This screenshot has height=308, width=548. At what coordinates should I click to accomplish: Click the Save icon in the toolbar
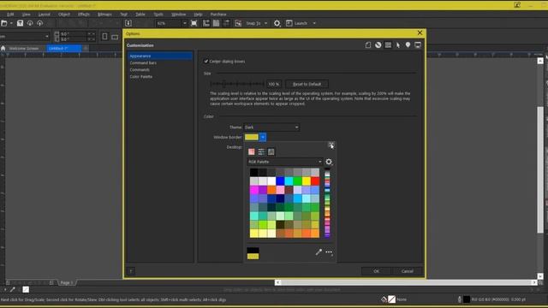pyautogui.click(x=20, y=23)
